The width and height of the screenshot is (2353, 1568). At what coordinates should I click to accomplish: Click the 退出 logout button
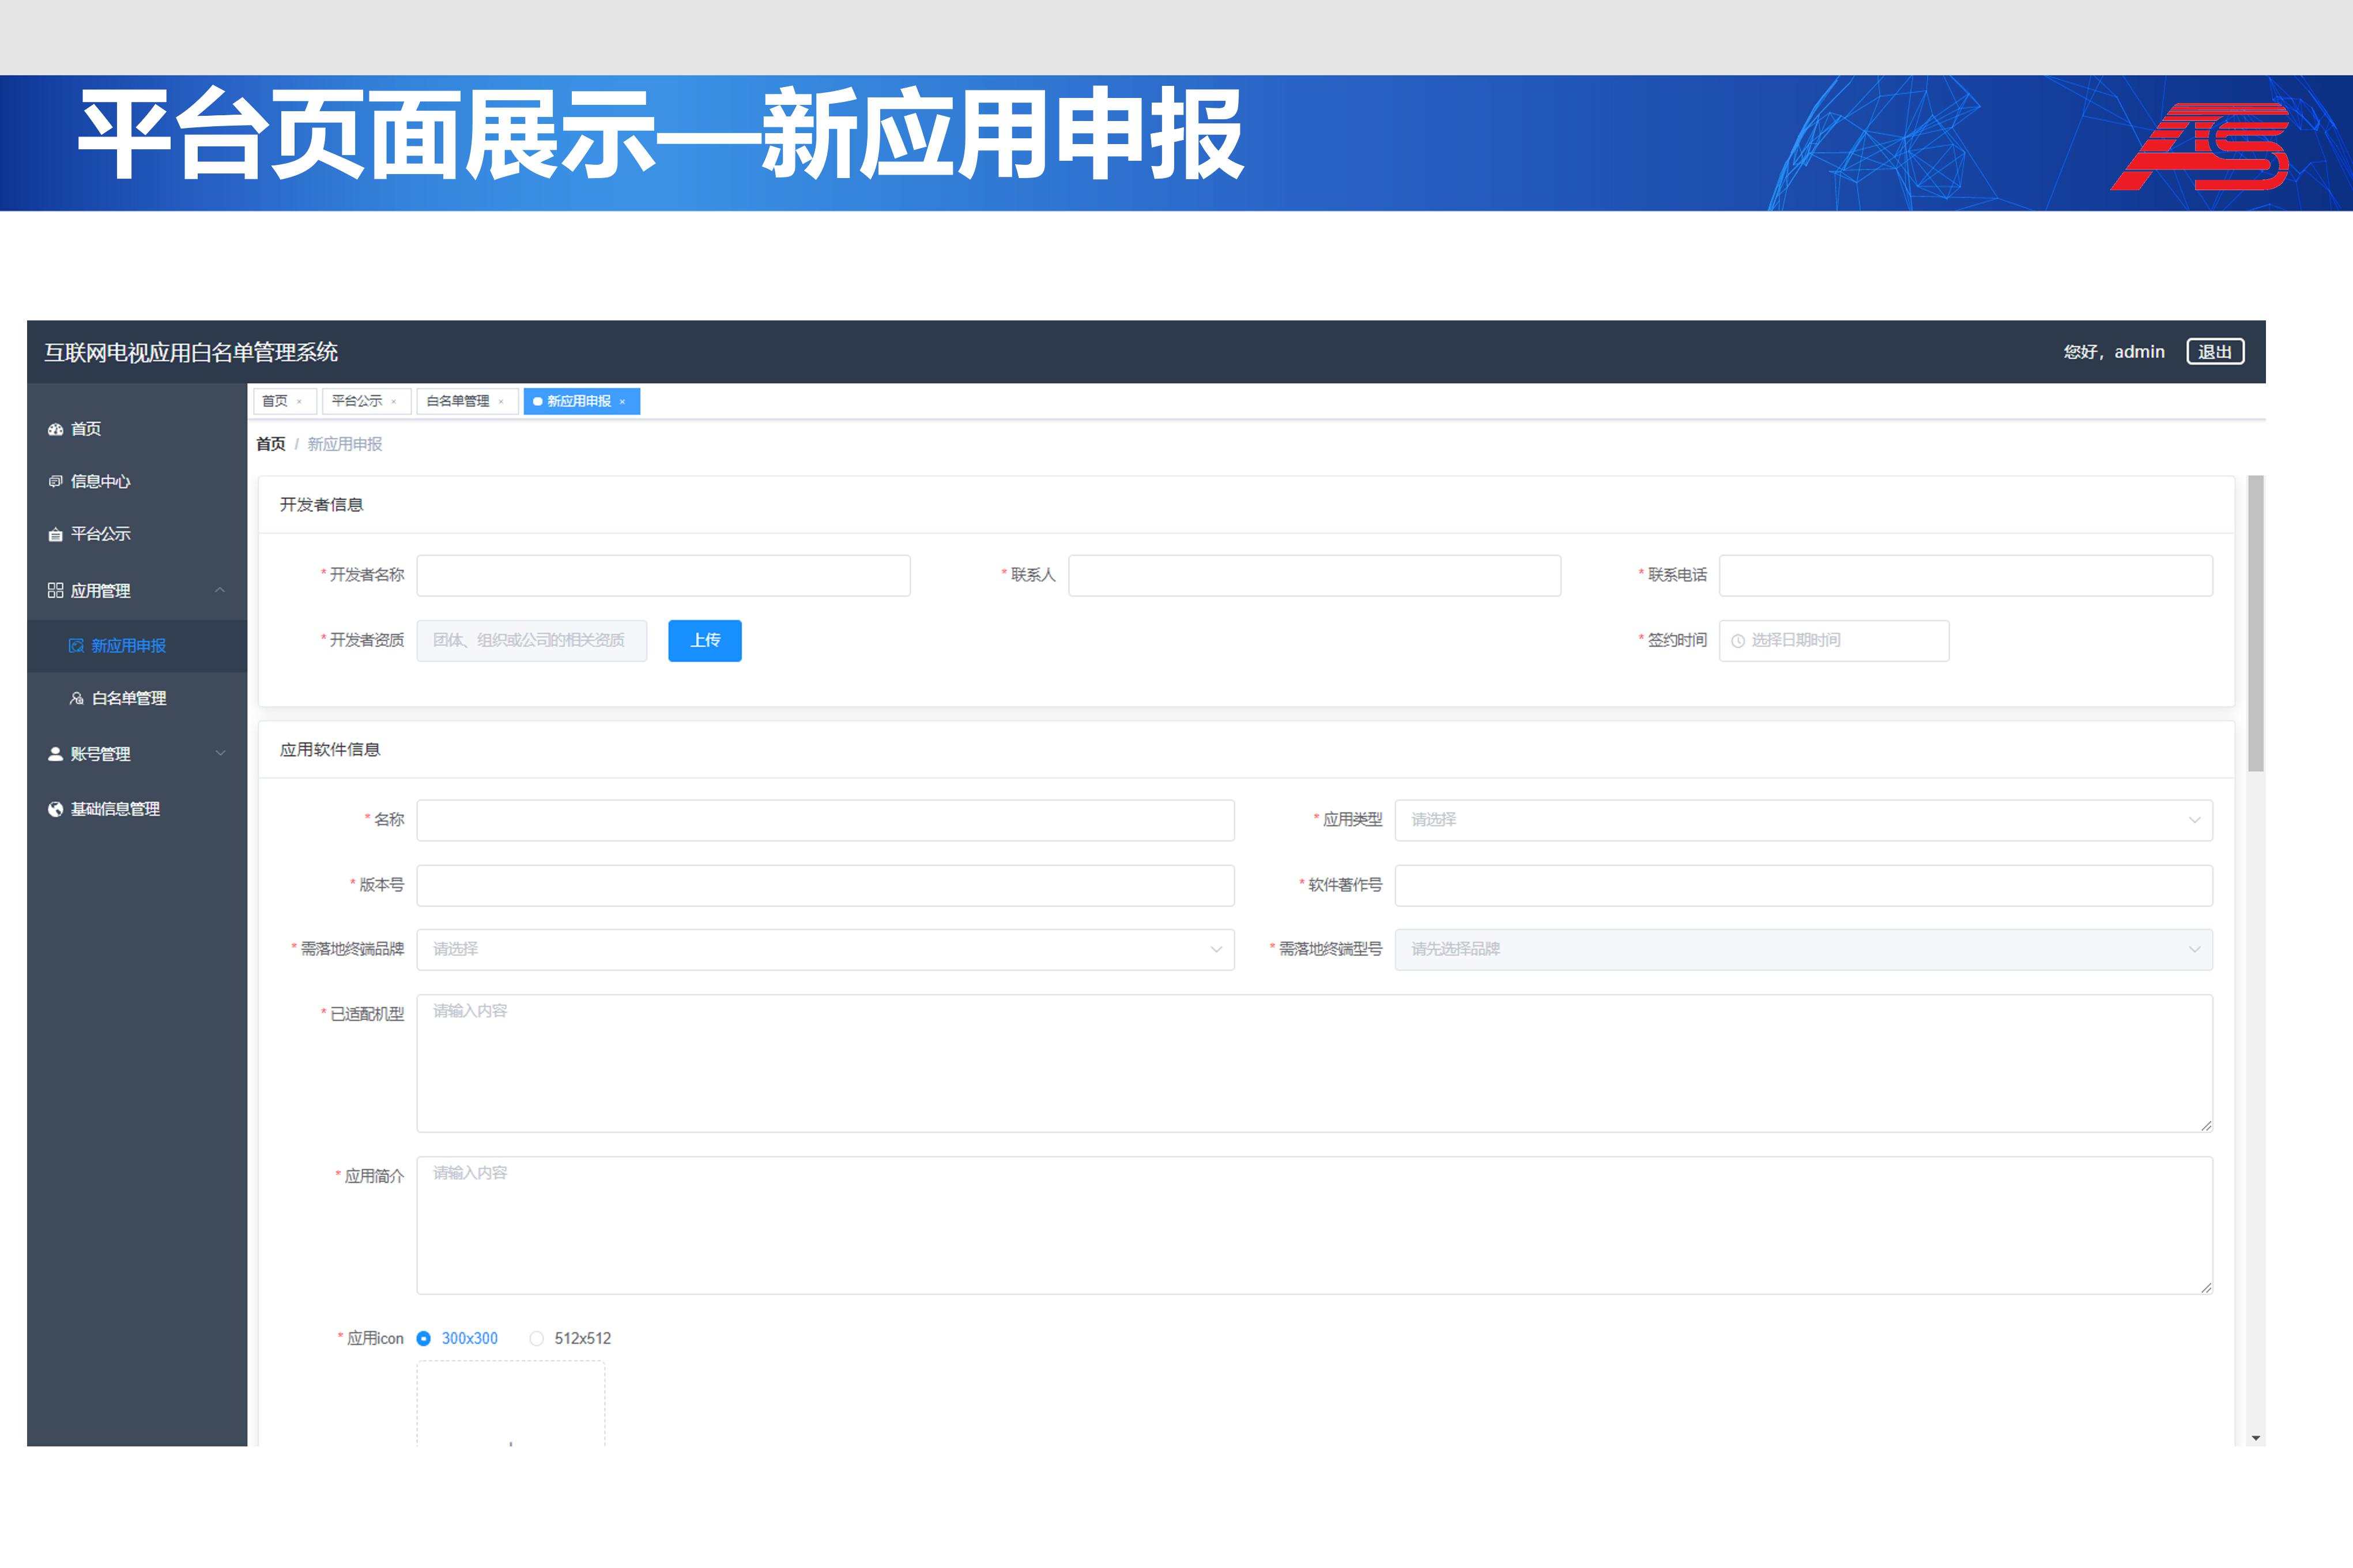tap(2215, 352)
